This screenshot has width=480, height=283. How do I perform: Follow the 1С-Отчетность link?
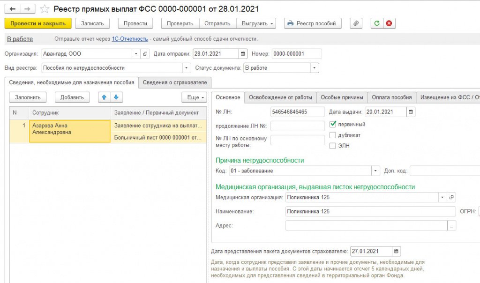point(129,39)
